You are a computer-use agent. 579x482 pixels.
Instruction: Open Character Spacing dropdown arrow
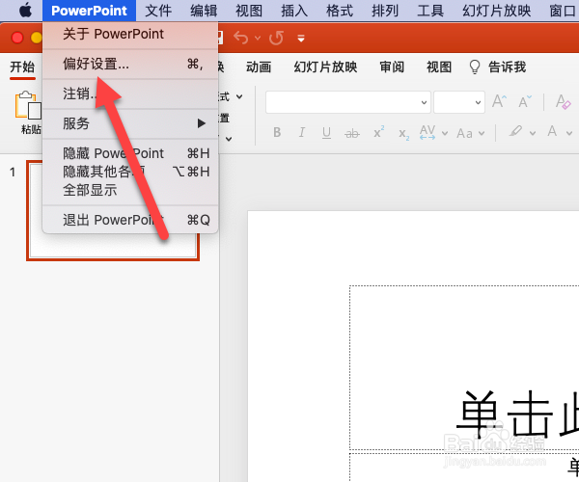445,133
